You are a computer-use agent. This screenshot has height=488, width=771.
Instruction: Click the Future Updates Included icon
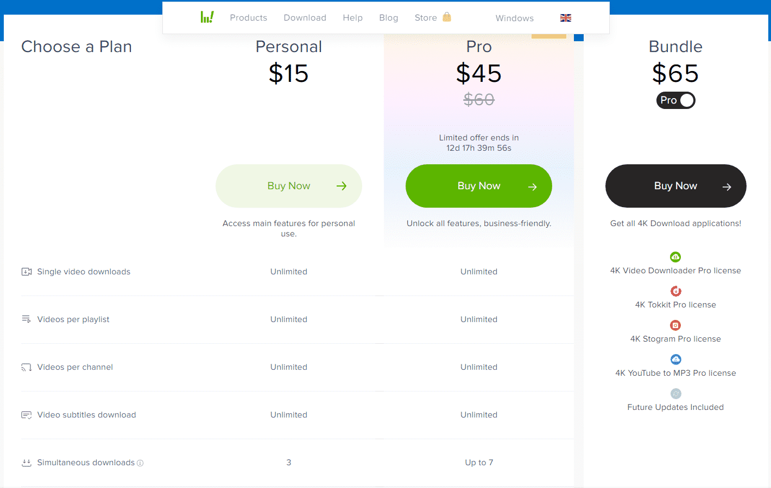pyautogui.click(x=675, y=394)
